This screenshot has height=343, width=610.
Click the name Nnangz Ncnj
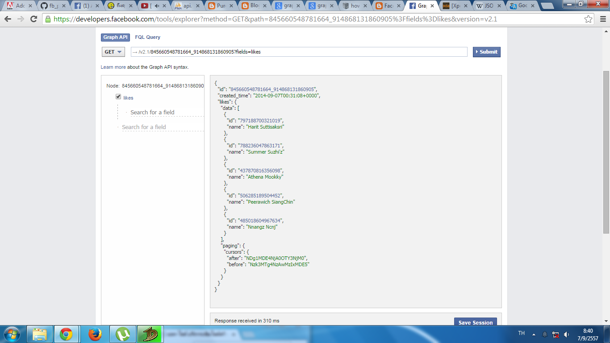(262, 227)
